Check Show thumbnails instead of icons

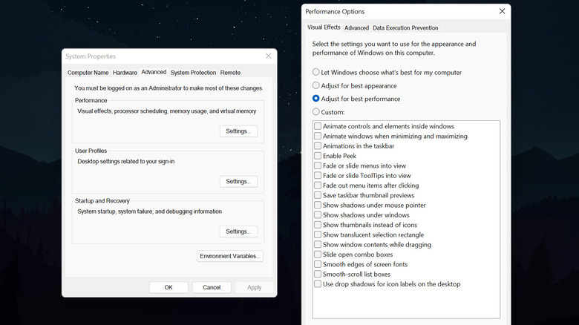click(318, 225)
